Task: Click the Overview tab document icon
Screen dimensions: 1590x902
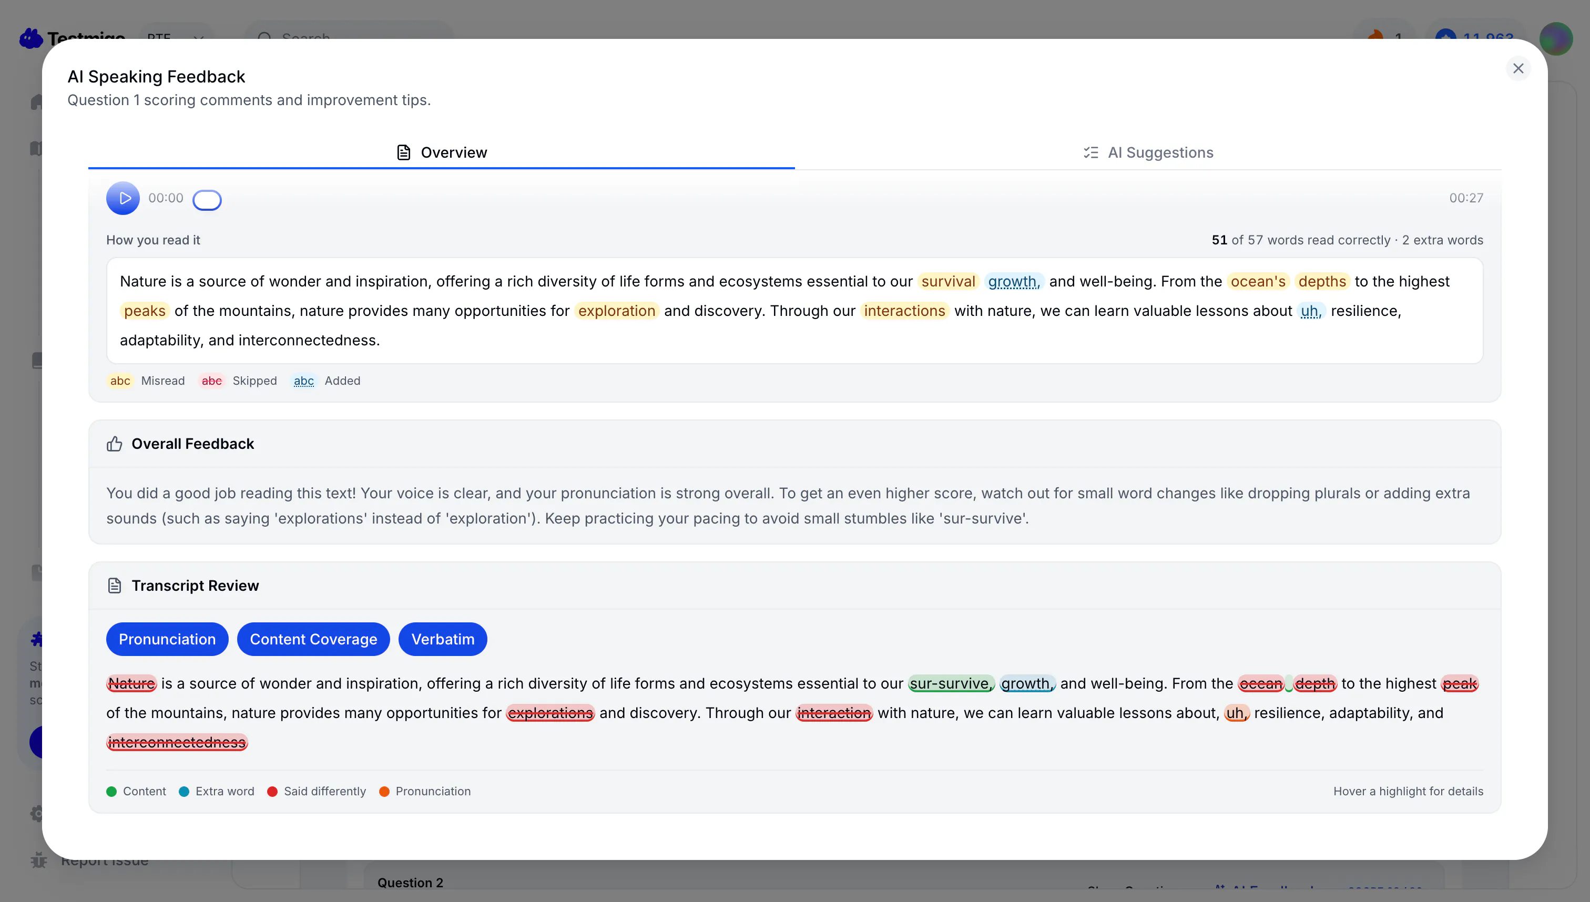Action: [403, 152]
